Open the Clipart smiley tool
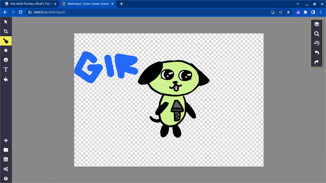The image size is (326, 183). click(x=6, y=60)
